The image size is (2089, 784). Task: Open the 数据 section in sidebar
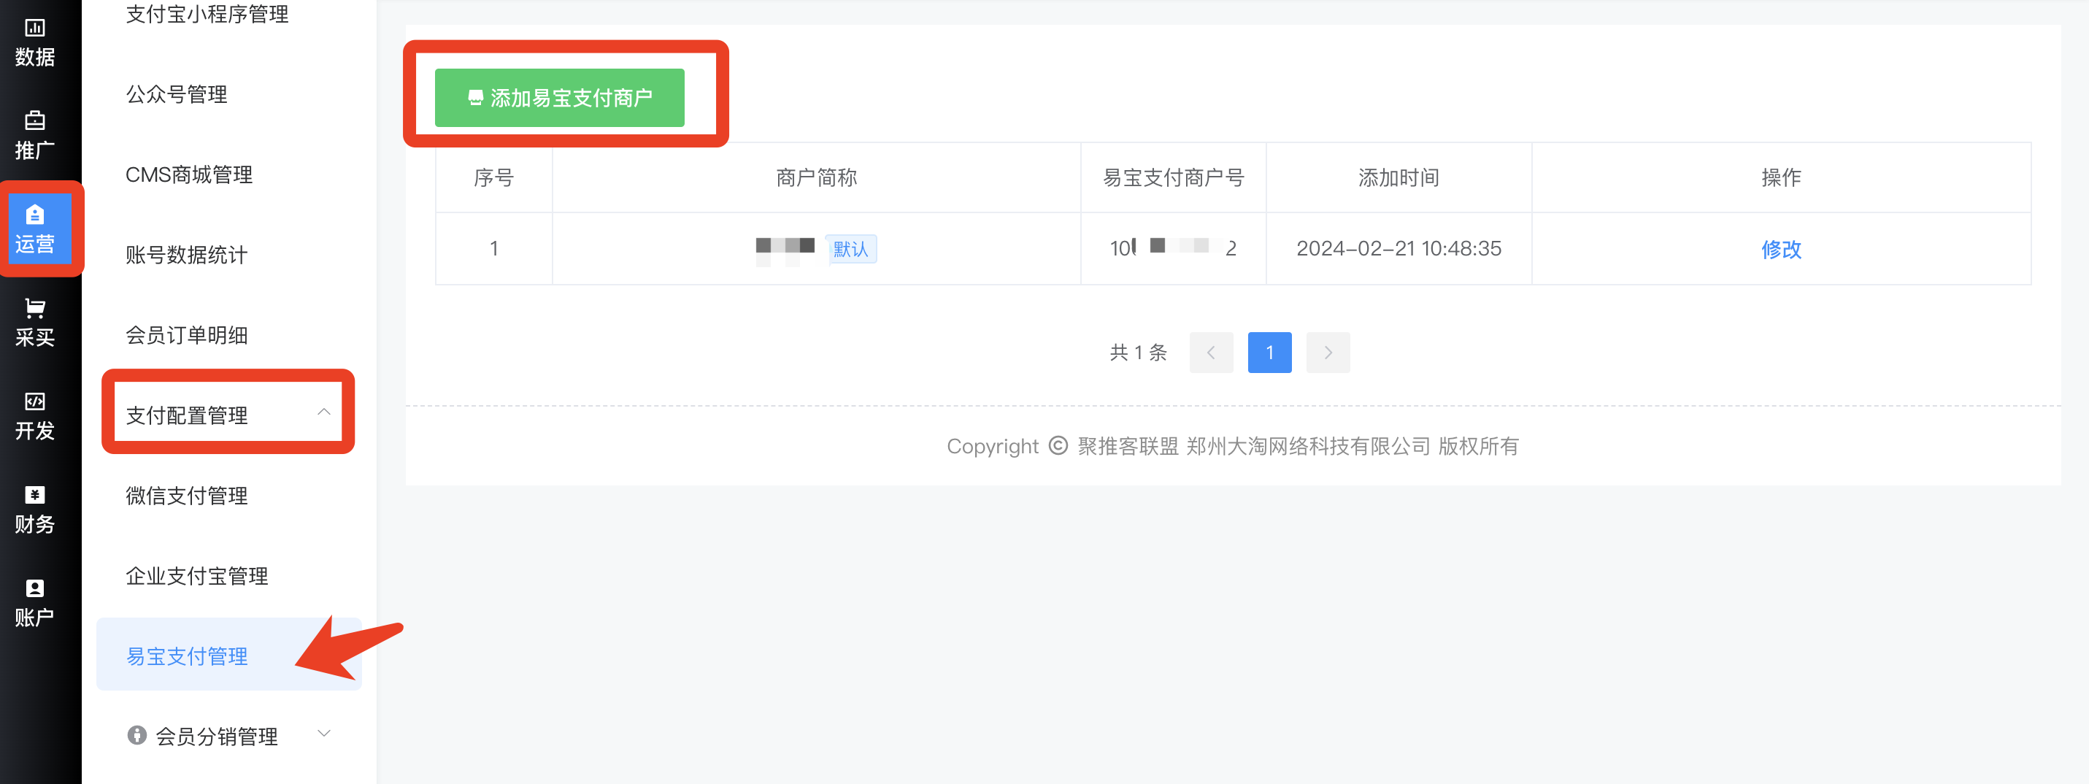pos(34,43)
